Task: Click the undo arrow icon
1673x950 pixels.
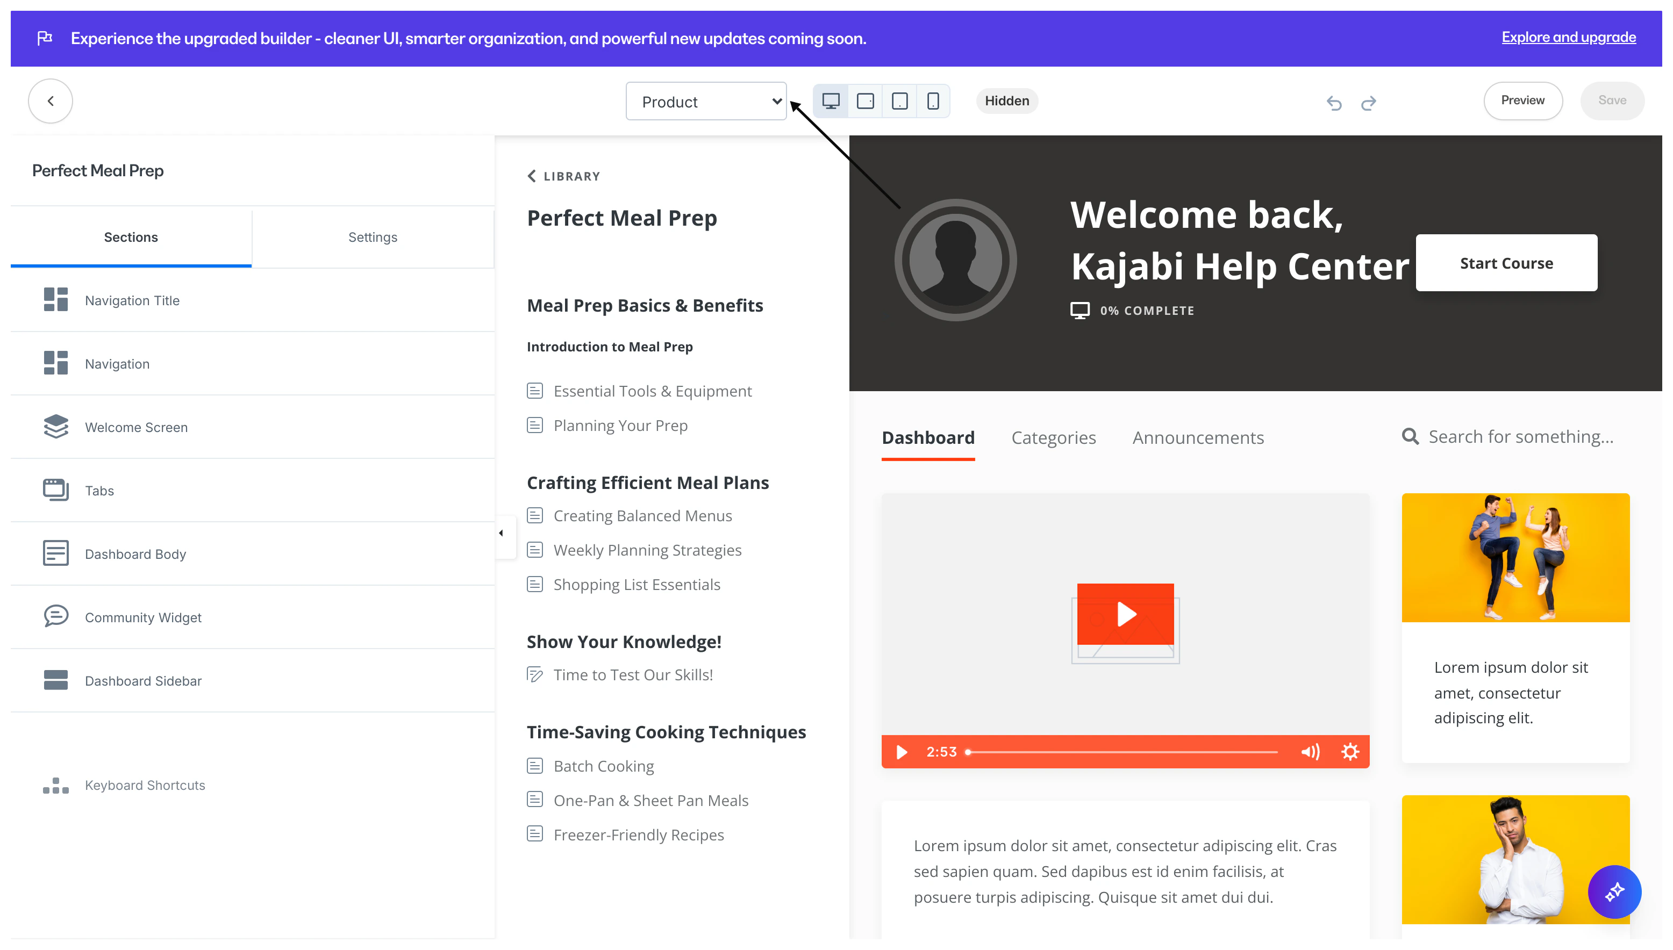Action: tap(1334, 103)
